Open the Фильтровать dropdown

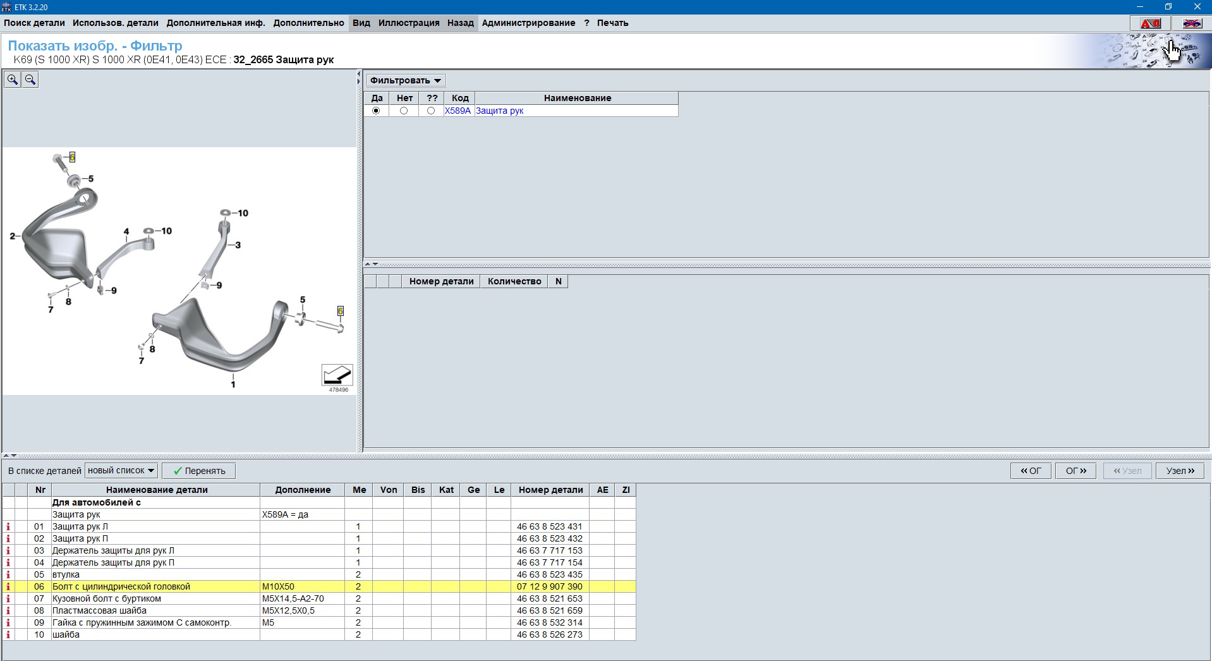(x=406, y=80)
